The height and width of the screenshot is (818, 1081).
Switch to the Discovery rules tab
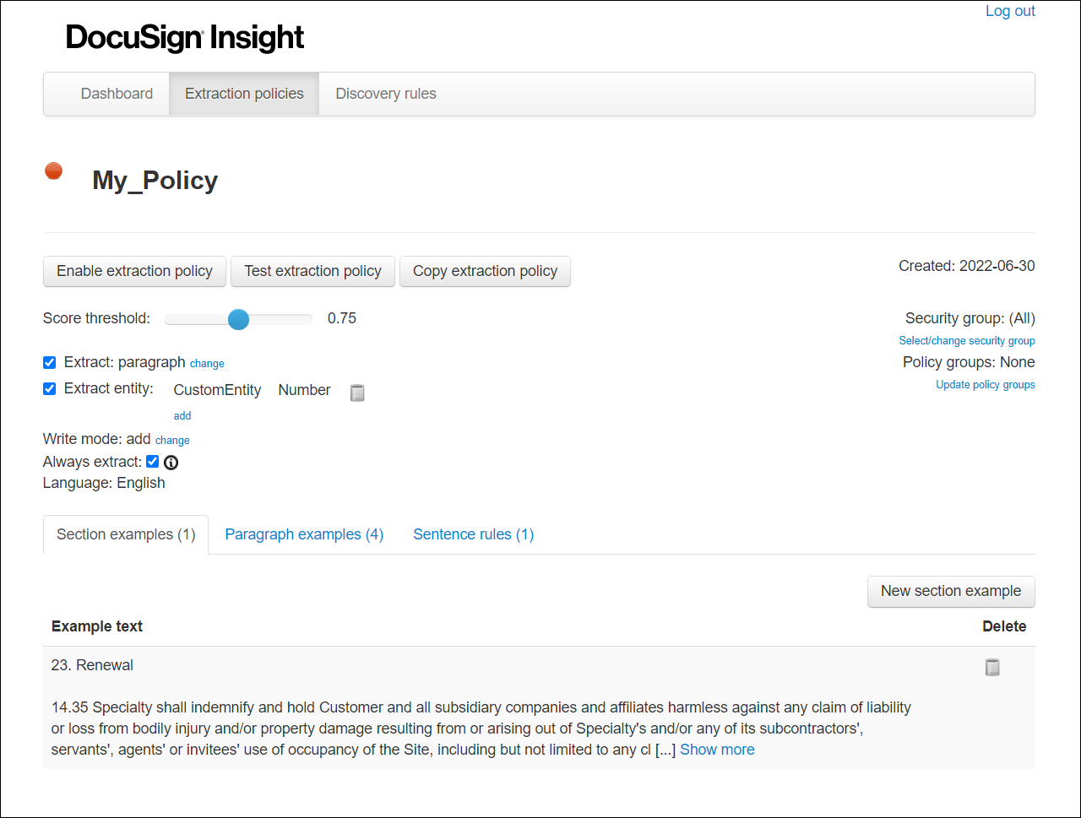coord(385,93)
